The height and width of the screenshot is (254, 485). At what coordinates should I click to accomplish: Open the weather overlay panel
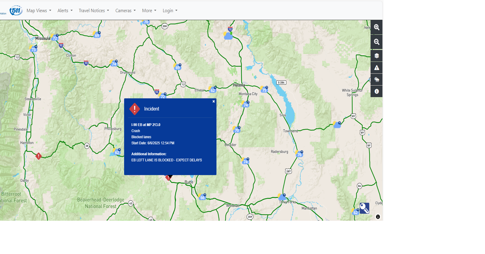click(x=376, y=80)
